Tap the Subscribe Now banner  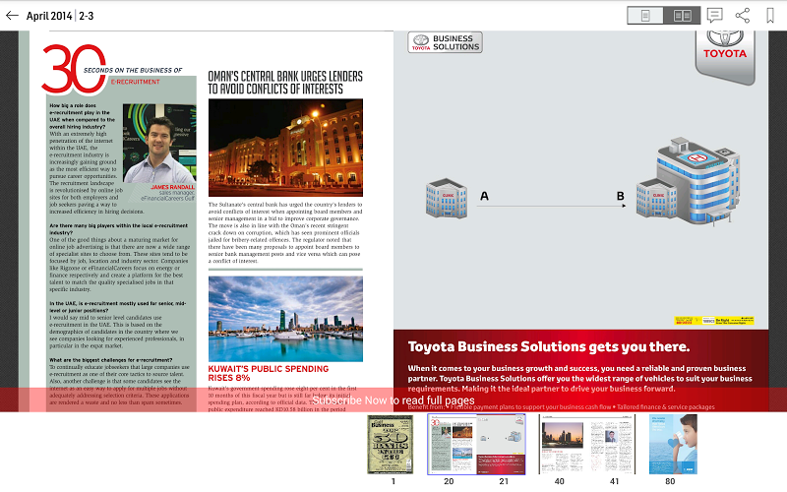point(393,400)
